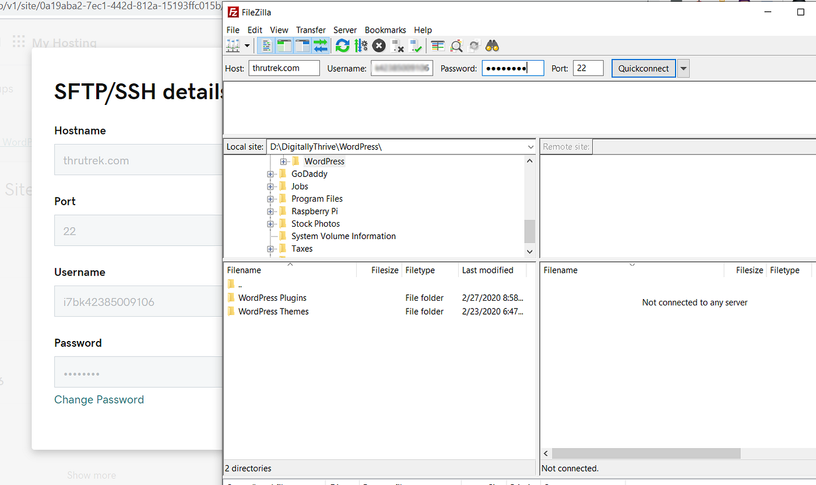This screenshot has height=485, width=816.
Task: Open the Help menu
Action: pyautogui.click(x=423, y=30)
